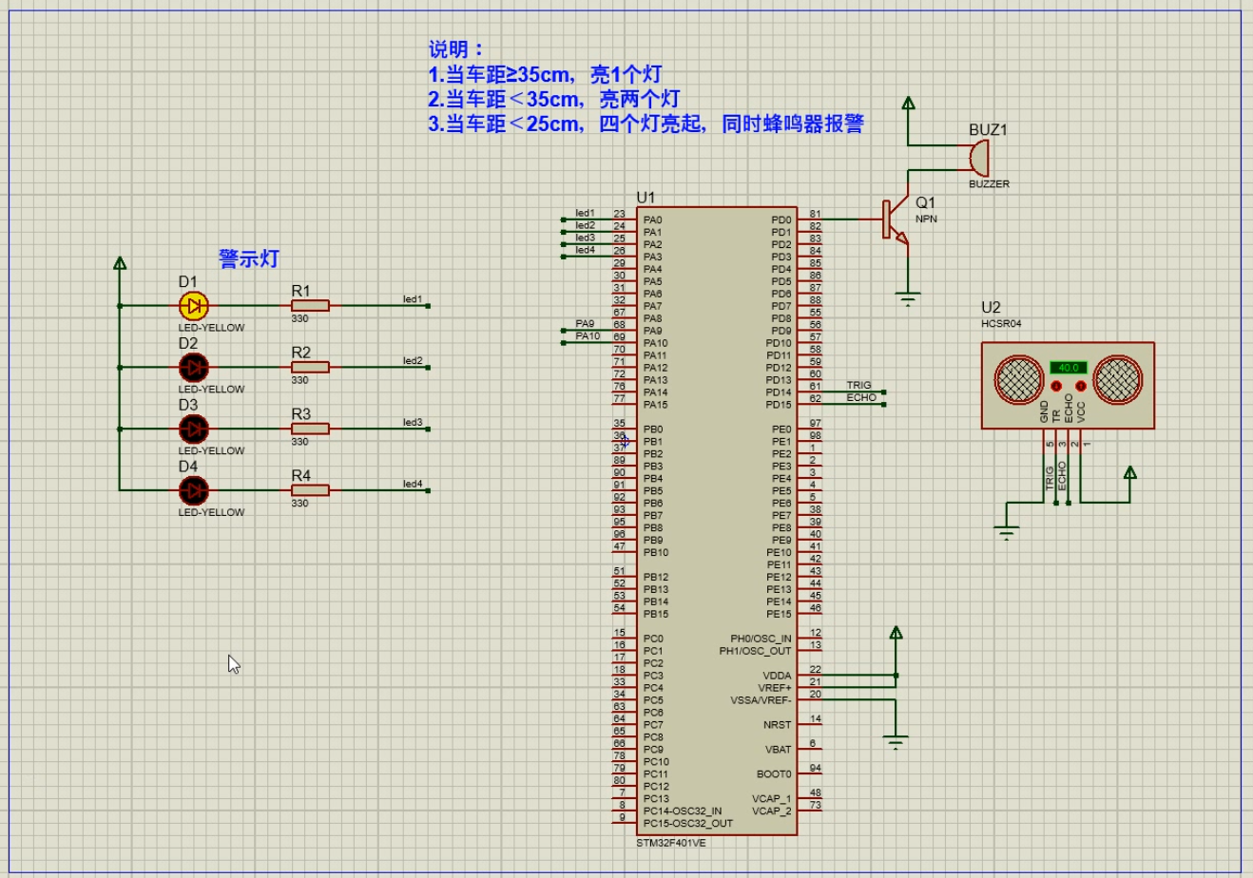Click the left ultrasonic transducer of HCSR04
The width and height of the screenshot is (1253, 878).
tap(1018, 379)
